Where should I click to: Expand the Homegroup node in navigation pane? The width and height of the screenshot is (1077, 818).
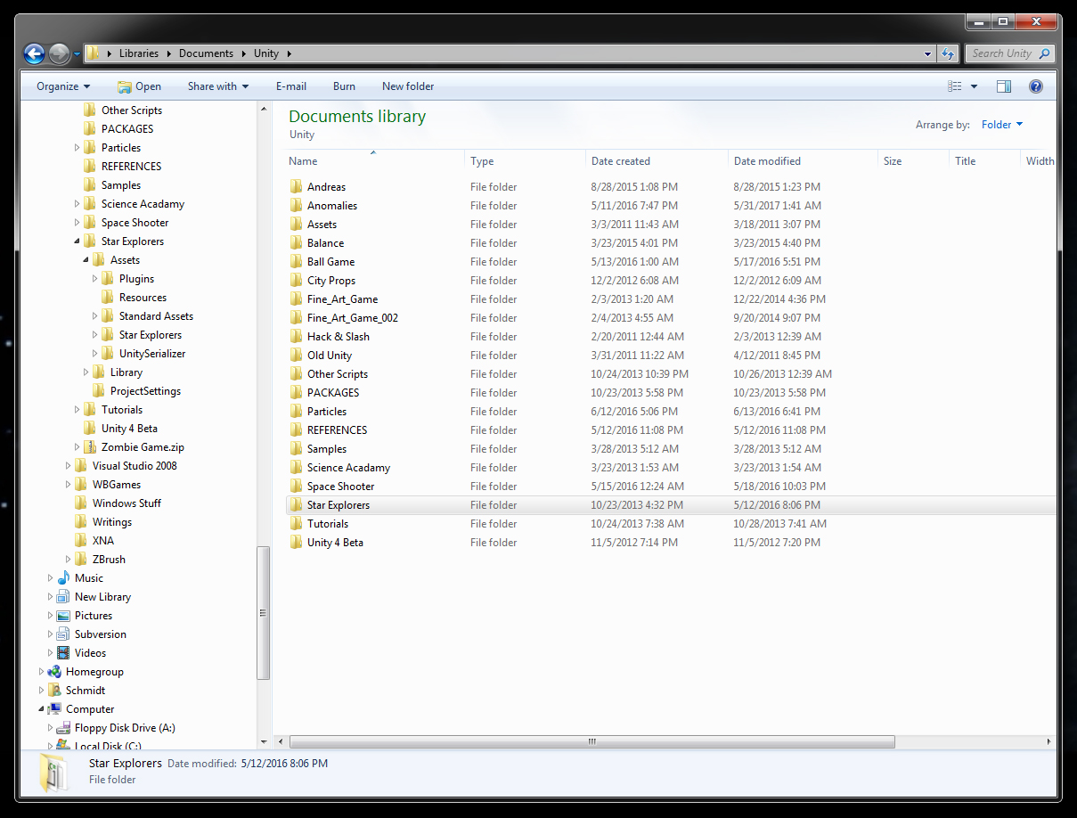(x=42, y=672)
